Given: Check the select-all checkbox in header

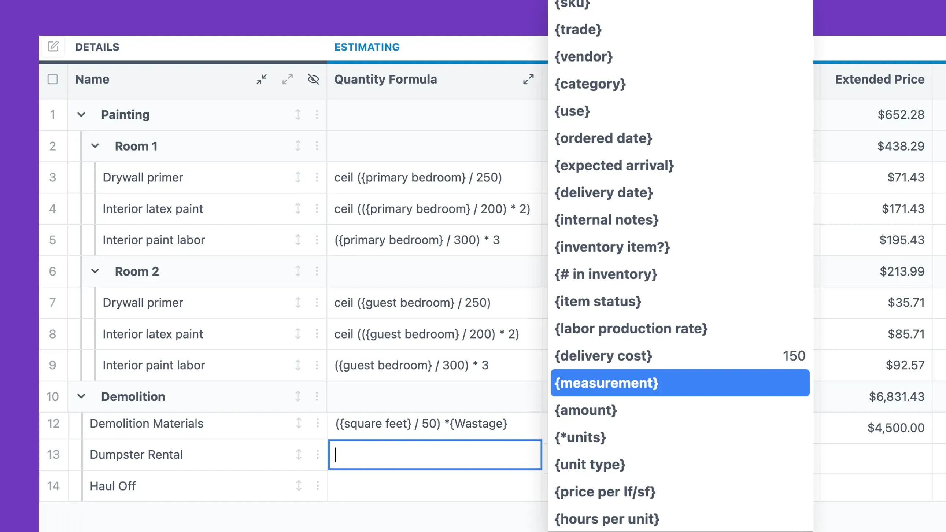Looking at the screenshot, I should tap(52, 79).
